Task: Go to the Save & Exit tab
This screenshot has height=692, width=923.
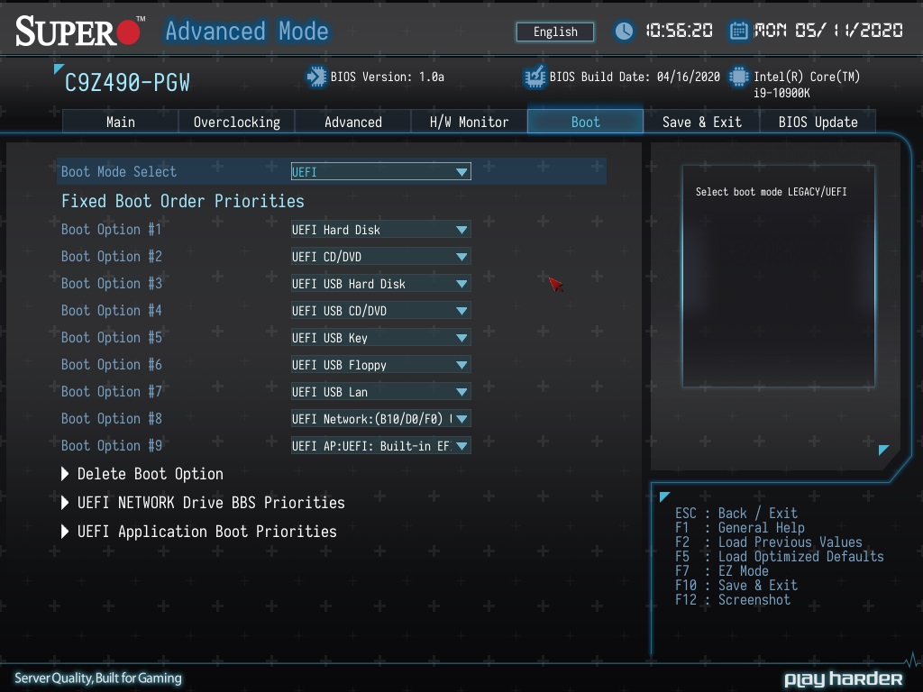Action: click(701, 122)
